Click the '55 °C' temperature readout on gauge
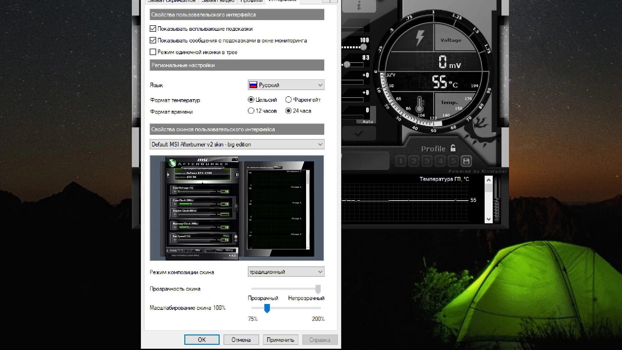Image resolution: width=622 pixels, height=350 pixels. 445,82
